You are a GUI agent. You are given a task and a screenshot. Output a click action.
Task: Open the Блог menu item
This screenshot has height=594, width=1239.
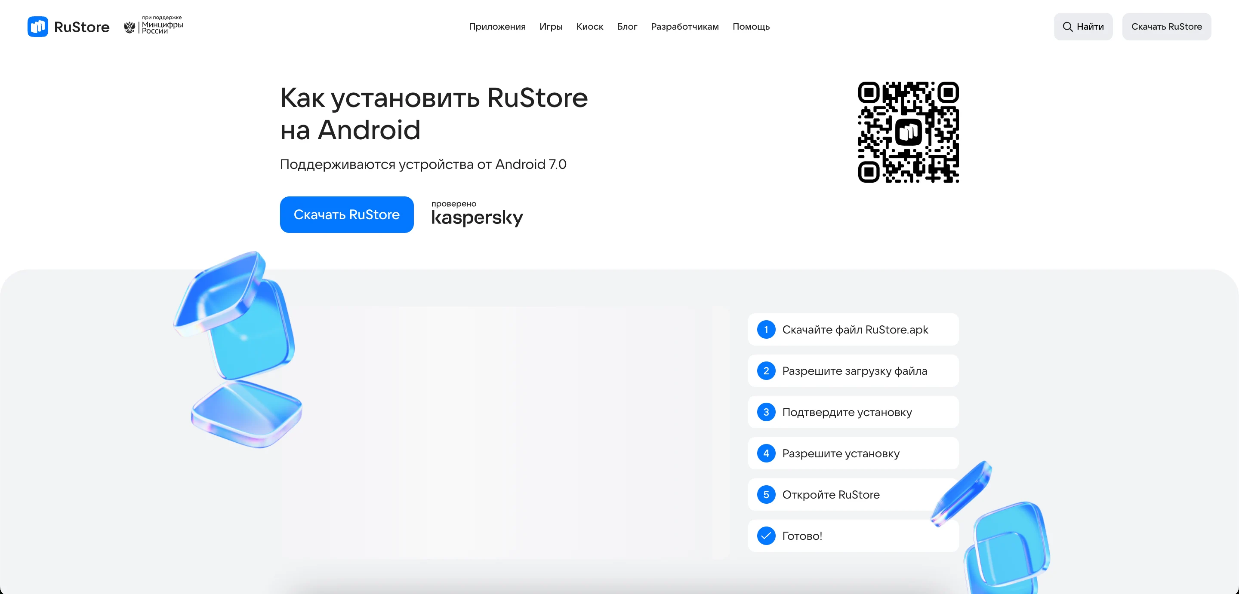coord(627,27)
